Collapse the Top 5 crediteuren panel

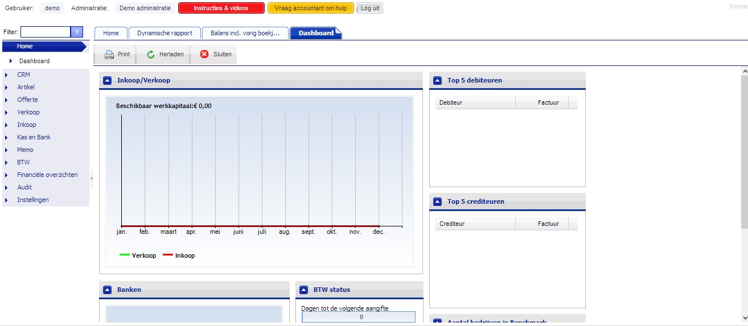tap(438, 201)
